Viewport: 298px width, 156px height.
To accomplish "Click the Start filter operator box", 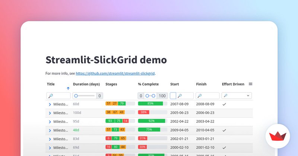I will [173, 96].
